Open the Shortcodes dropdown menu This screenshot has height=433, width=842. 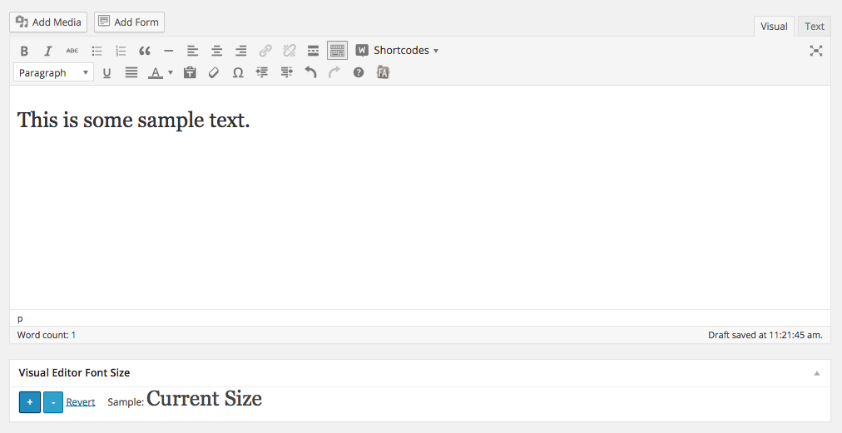tap(397, 51)
